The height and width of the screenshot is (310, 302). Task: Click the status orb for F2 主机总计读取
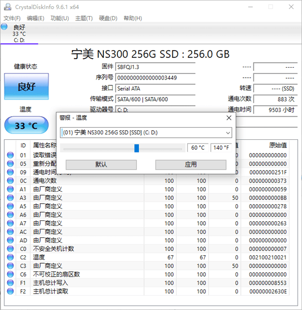(10, 291)
